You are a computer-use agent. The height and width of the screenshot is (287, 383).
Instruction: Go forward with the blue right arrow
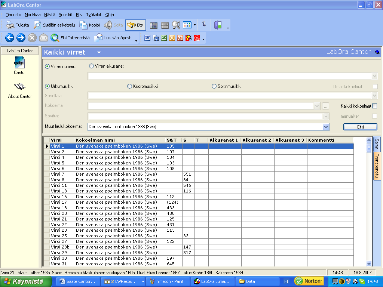tap(21, 38)
